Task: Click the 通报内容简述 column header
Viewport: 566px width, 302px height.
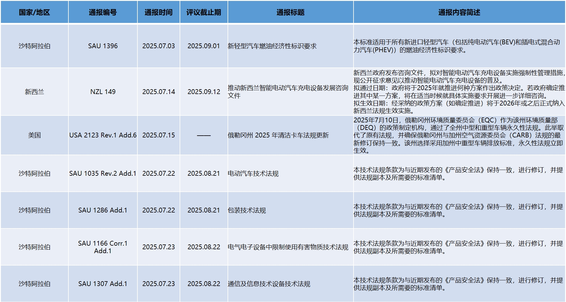Action: (459, 12)
